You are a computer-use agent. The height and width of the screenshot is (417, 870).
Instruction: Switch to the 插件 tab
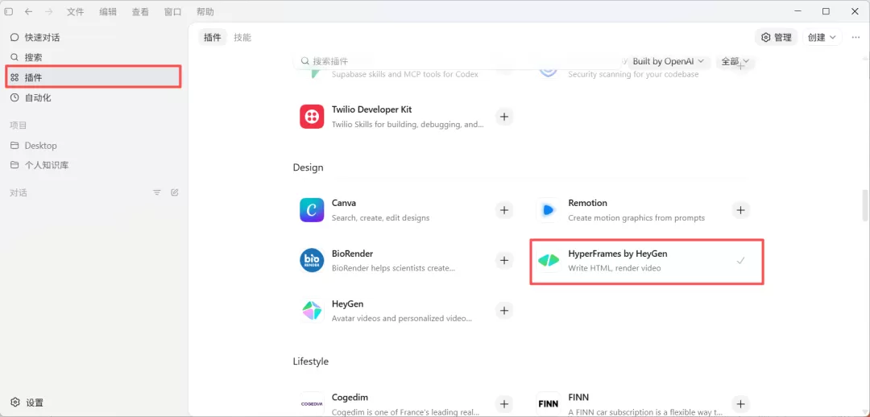pyautogui.click(x=213, y=37)
